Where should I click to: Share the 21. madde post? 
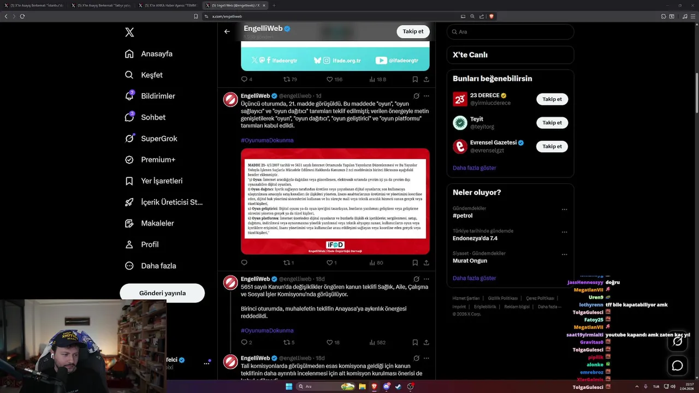pos(426,263)
